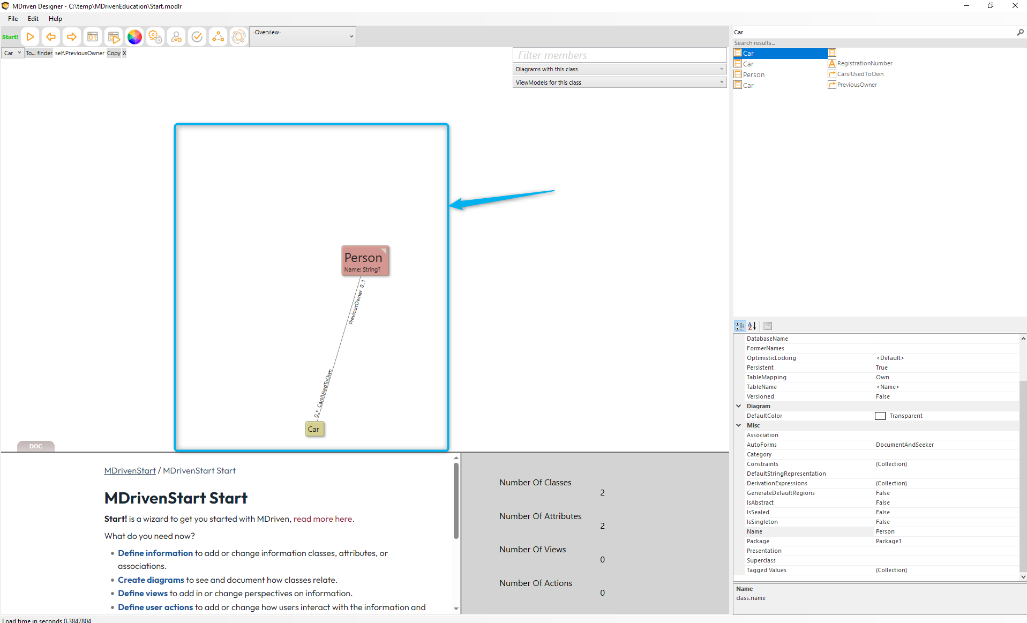
Task: Open the Help menu
Action: (x=55, y=19)
